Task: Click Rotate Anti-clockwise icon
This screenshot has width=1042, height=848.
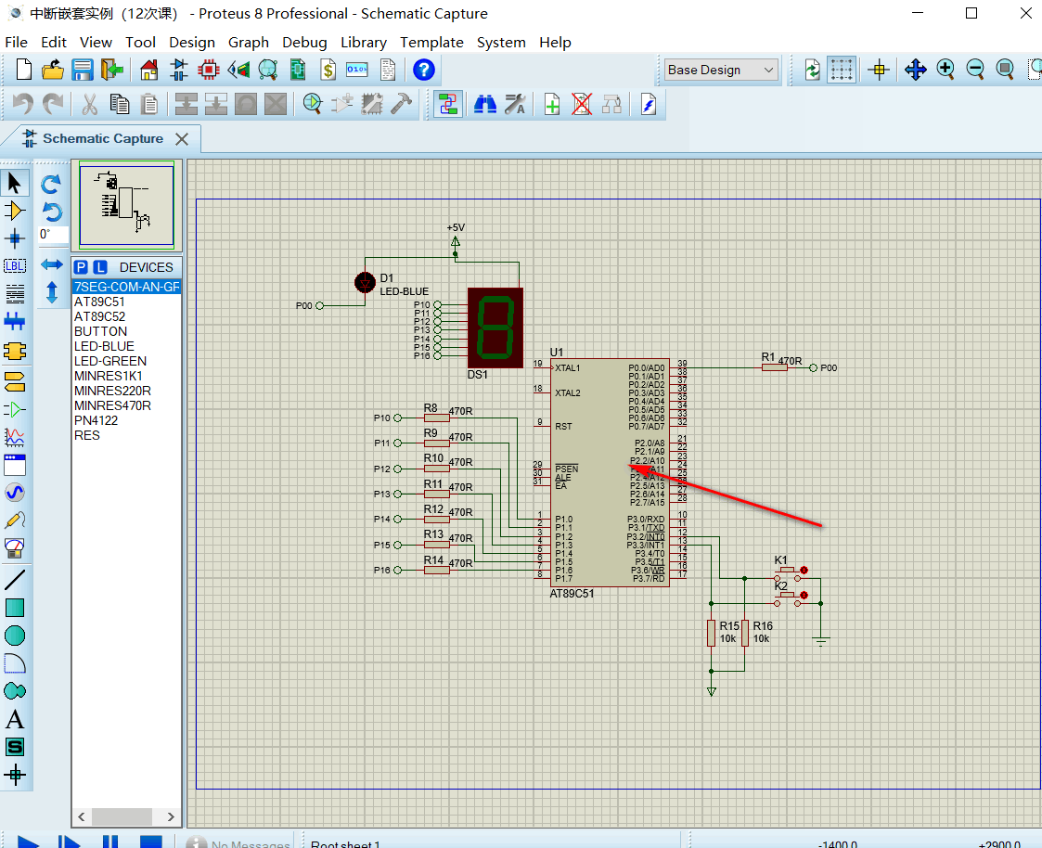Action: coord(51,212)
